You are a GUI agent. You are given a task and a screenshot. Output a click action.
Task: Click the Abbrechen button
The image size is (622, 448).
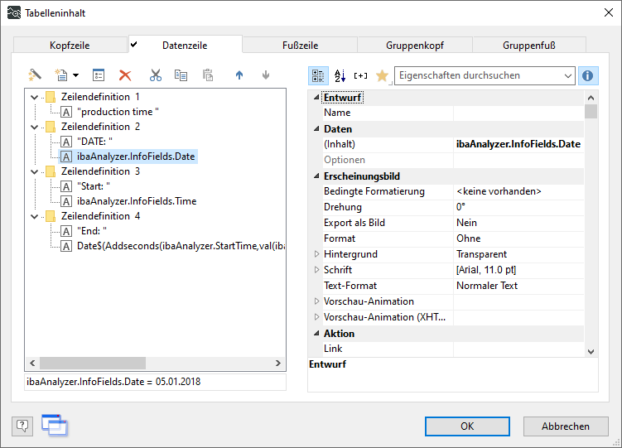tap(566, 426)
